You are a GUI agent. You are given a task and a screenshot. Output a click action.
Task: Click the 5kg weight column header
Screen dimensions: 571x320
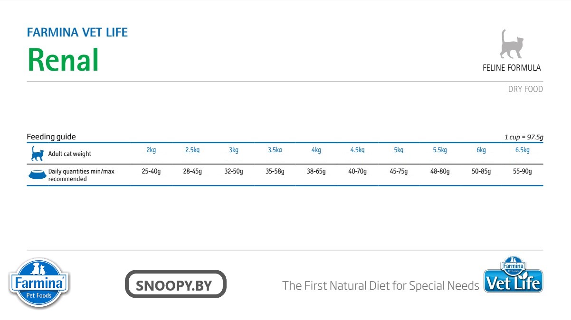(x=399, y=150)
